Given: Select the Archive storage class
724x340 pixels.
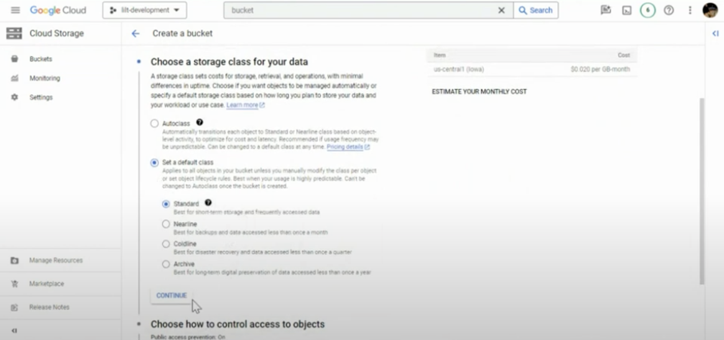Looking at the screenshot, I should click(166, 264).
